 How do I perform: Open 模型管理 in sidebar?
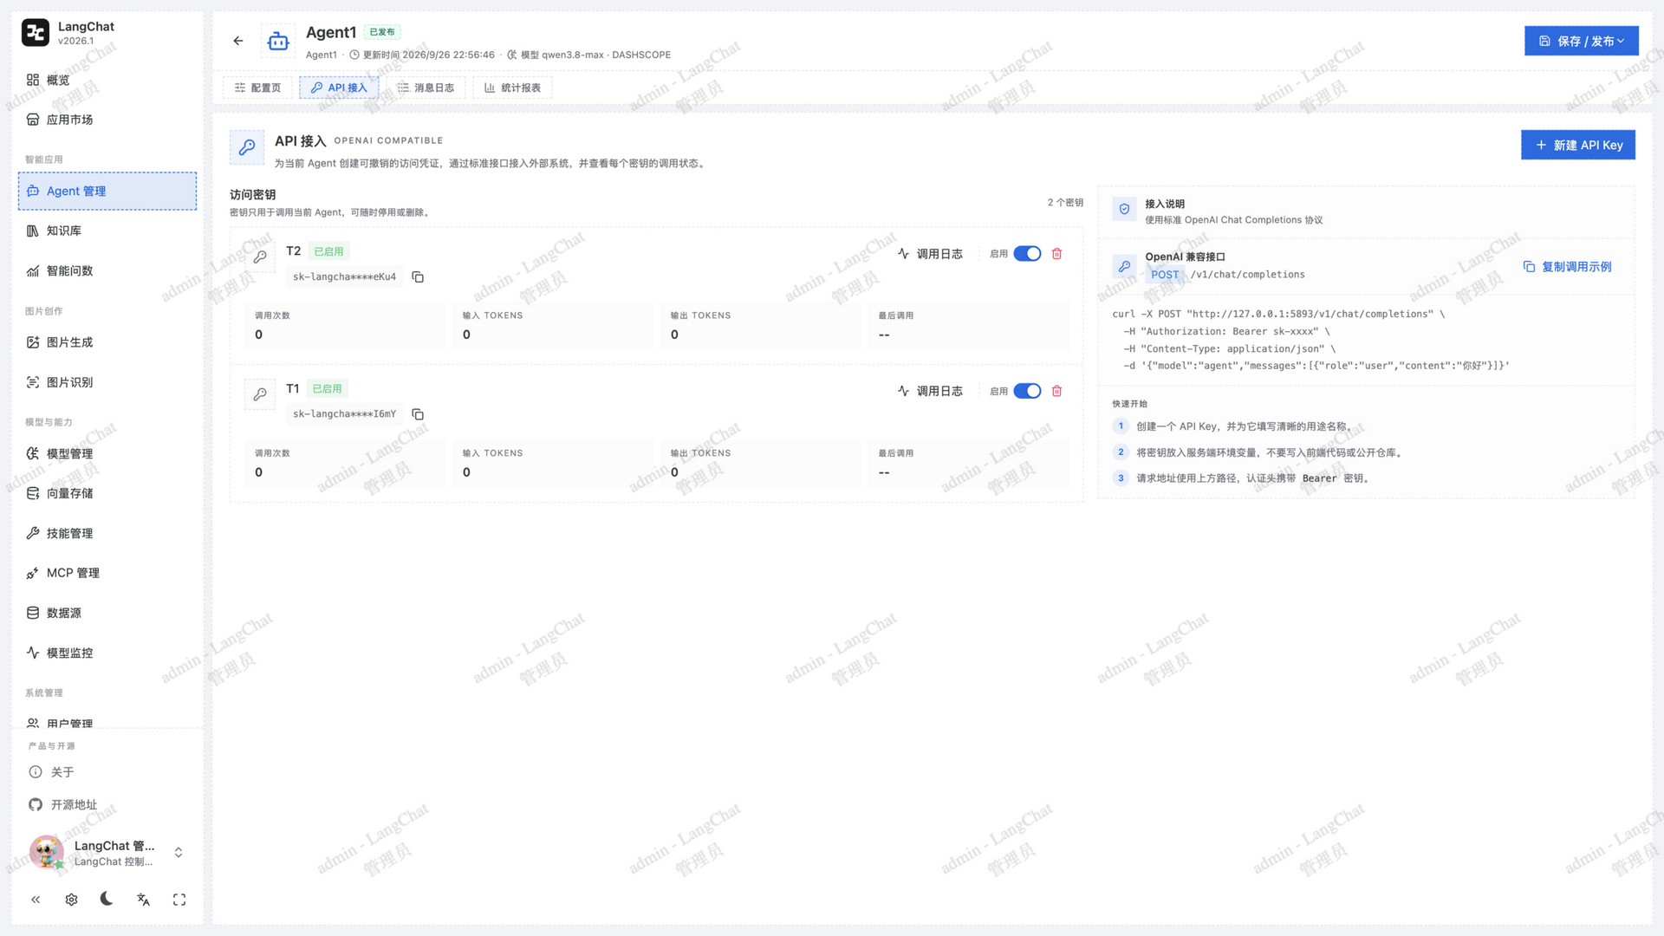click(x=107, y=453)
